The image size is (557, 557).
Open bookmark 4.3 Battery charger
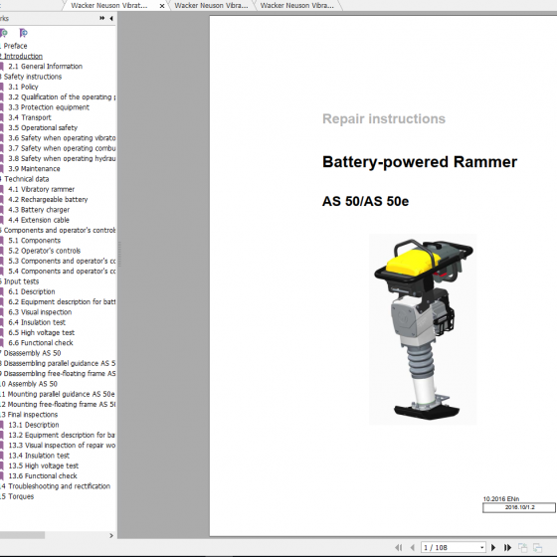coord(39,210)
